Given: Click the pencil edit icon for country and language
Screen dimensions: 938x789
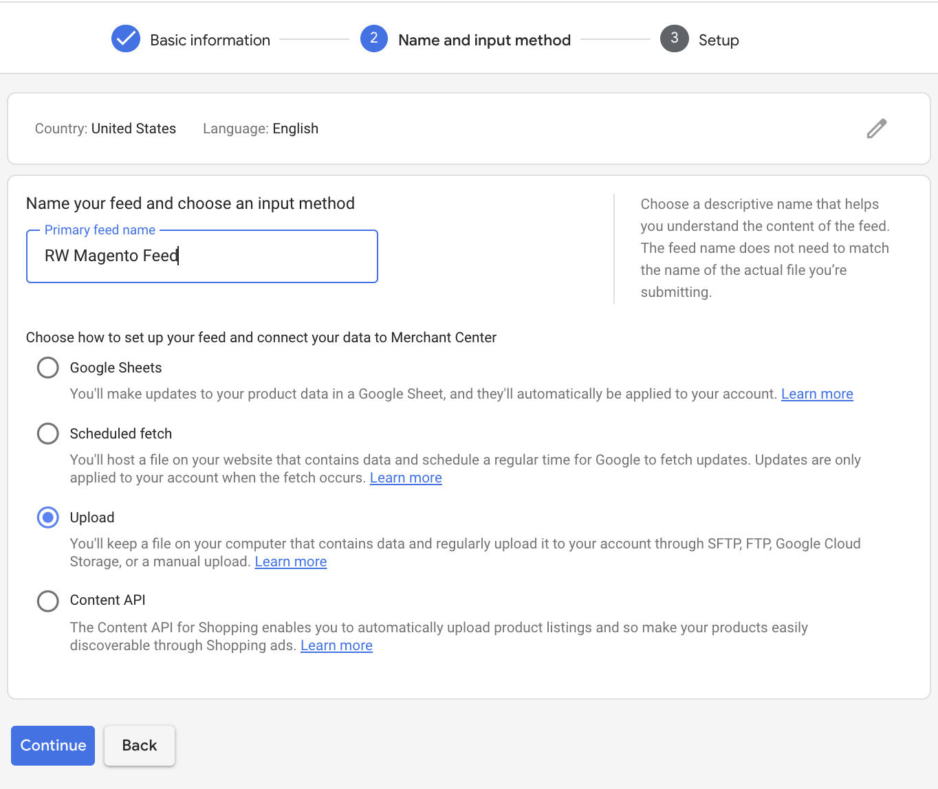Looking at the screenshot, I should 876,129.
